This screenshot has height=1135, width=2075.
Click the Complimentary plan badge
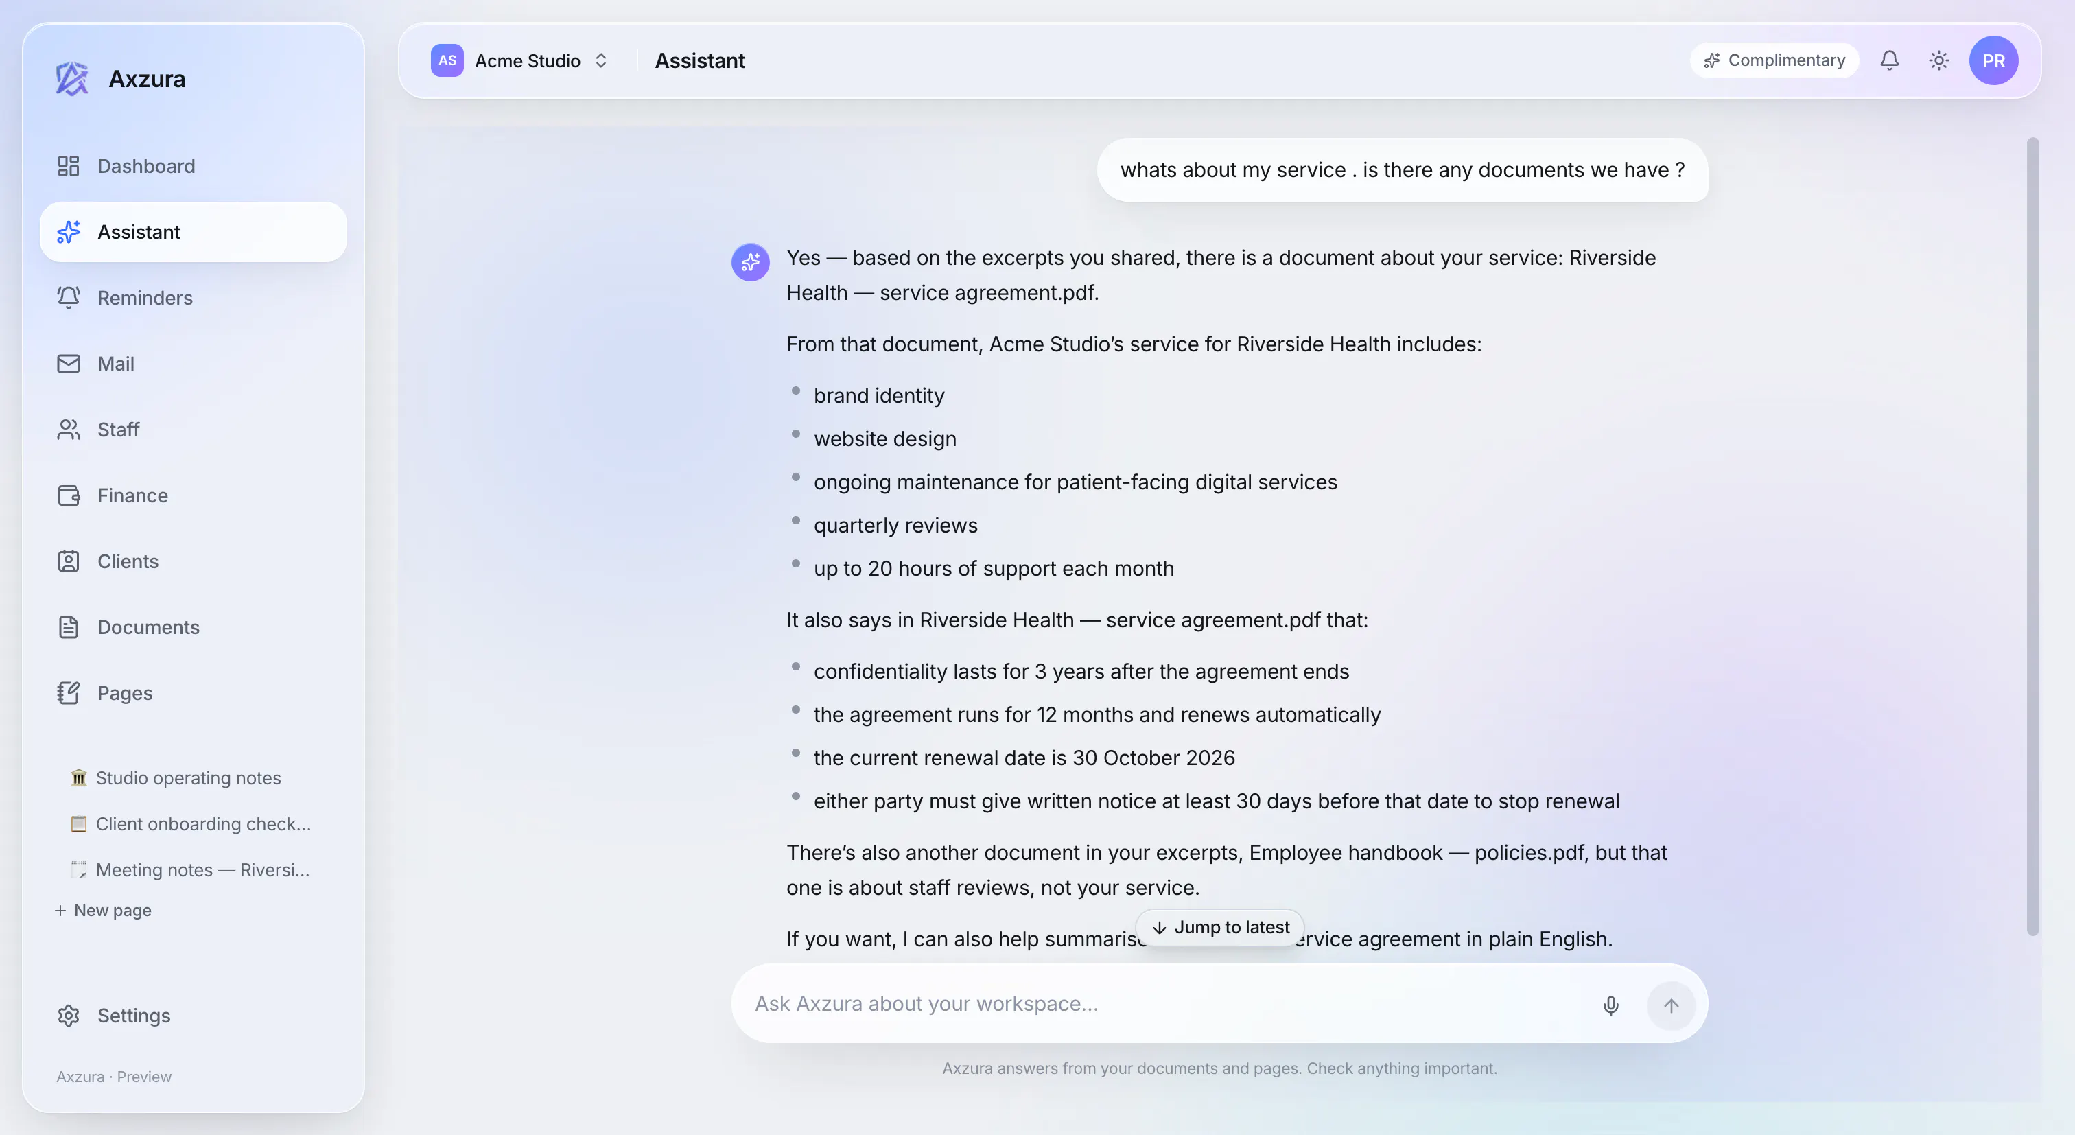tap(1774, 60)
